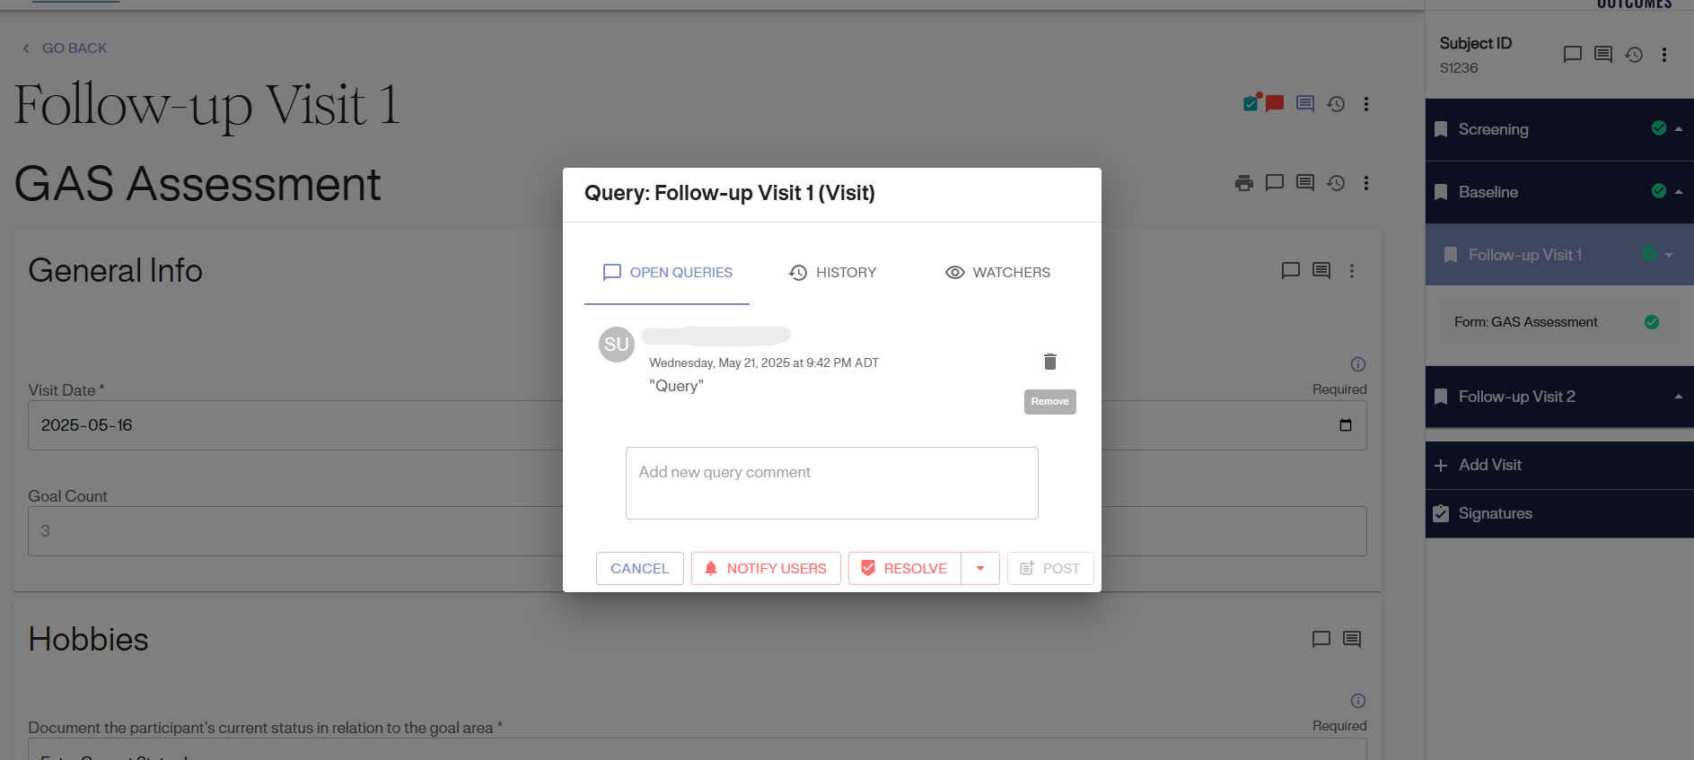Open comments list icon for GAS Assessment

1304,183
